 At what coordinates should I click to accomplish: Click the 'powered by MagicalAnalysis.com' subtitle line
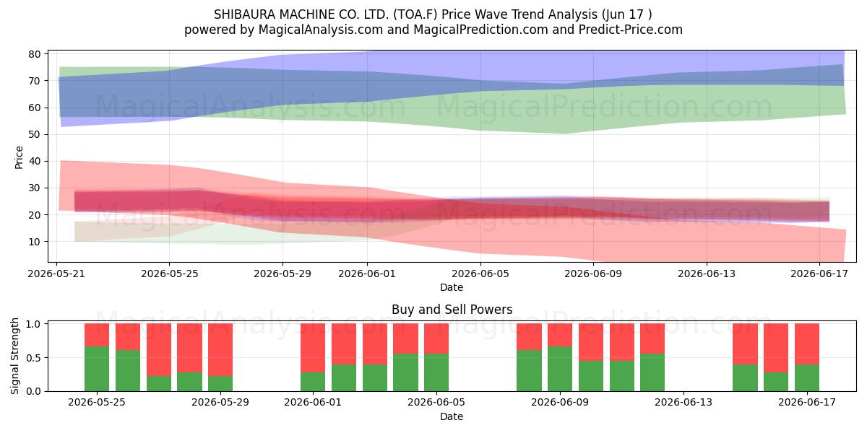(433, 30)
